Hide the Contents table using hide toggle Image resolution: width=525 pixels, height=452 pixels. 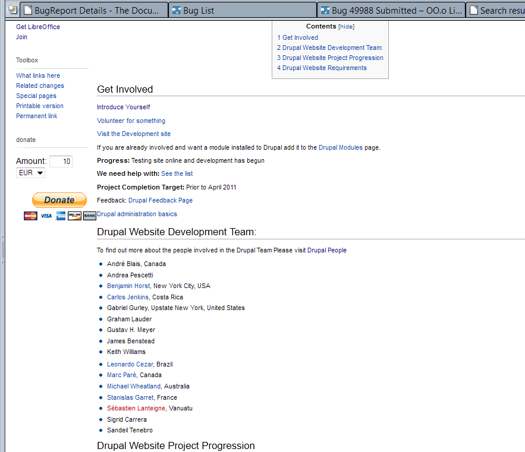click(x=346, y=27)
